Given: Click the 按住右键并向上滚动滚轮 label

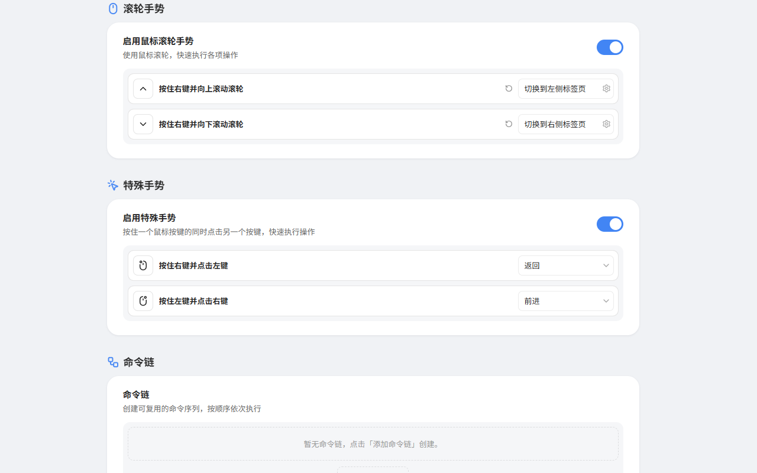Looking at the screenshot, I should [201, 89].
